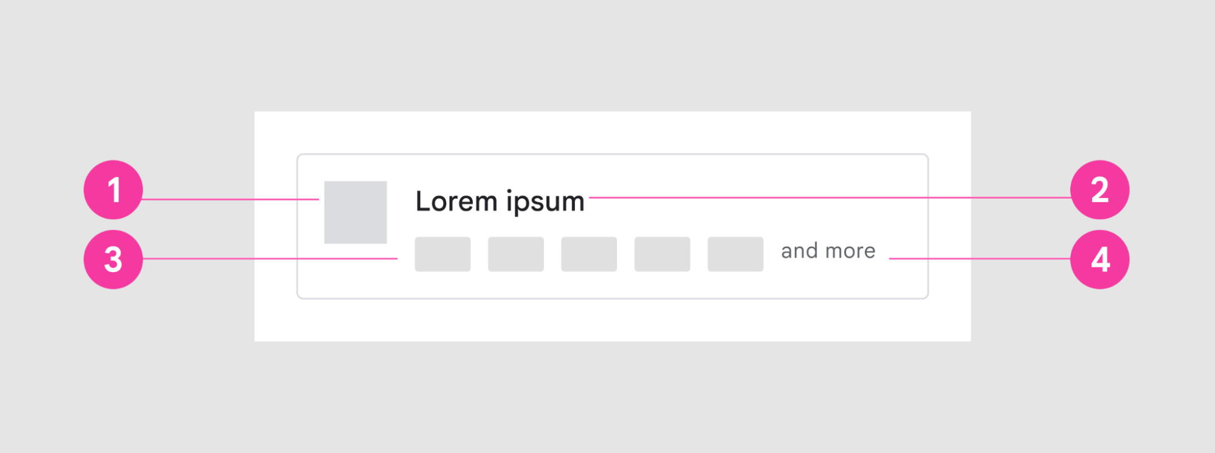Viewport: 1215px width, 453px height.
Task: Click the pink line extending from marker 2
Action: (x=827, y=197)
